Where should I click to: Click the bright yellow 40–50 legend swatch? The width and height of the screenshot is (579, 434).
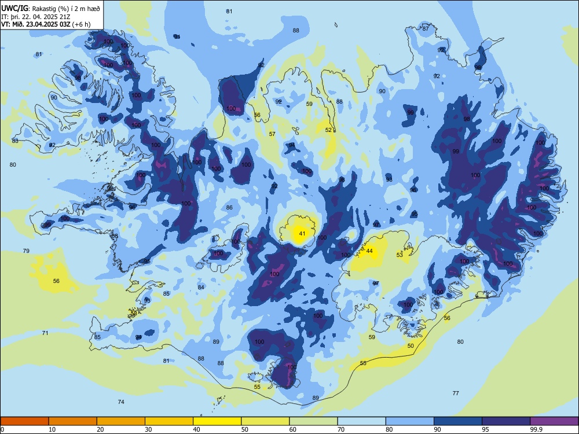pos(217,421)
